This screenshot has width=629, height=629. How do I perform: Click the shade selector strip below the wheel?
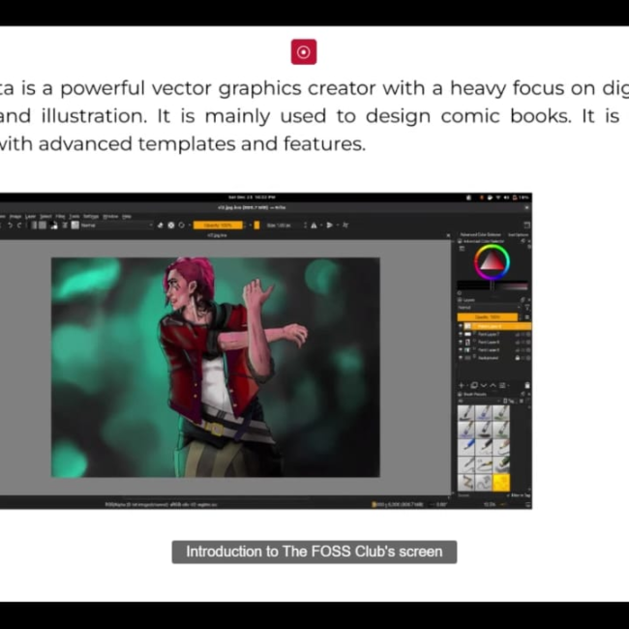point(493,286)
